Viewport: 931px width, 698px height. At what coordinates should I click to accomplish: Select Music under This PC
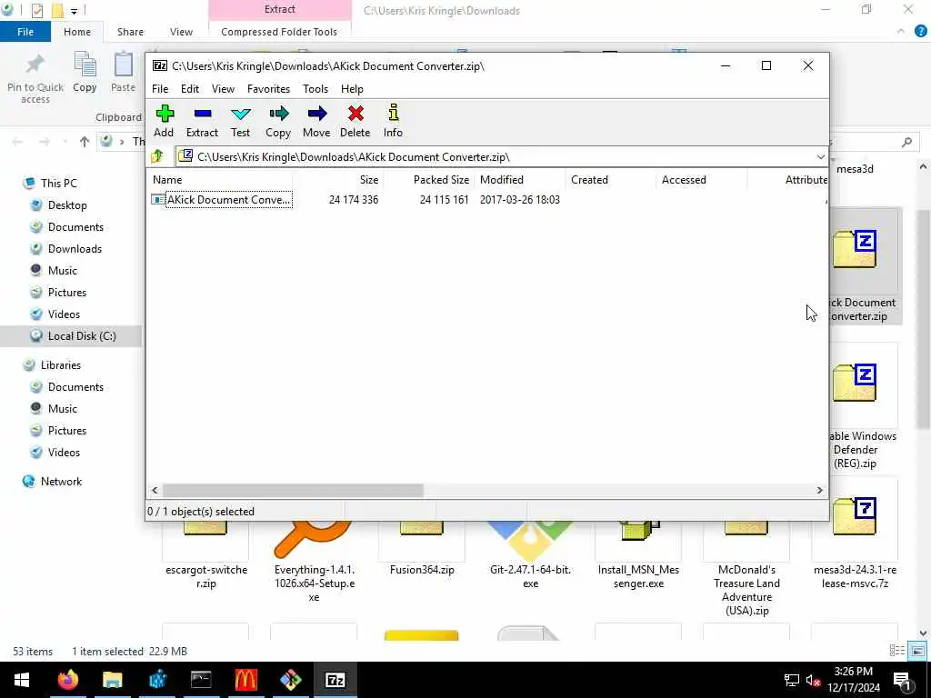[x=63, y=271]
